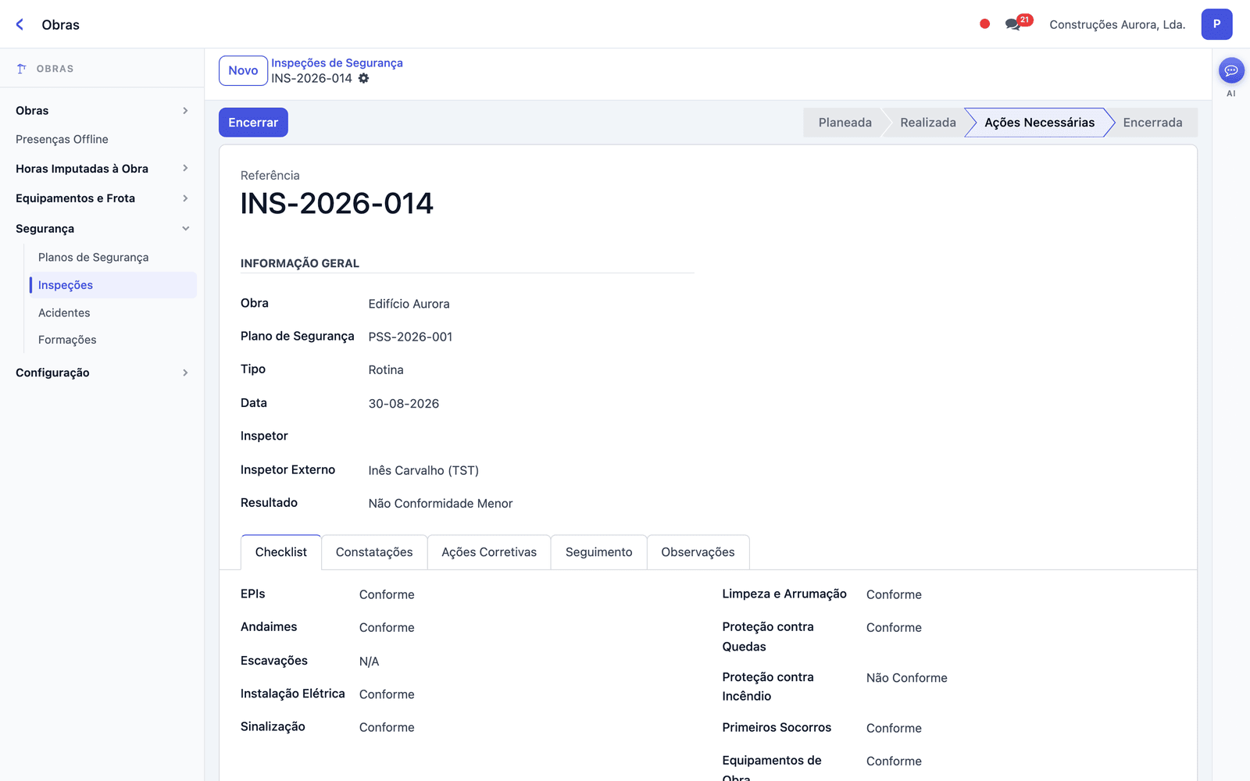Open the Seguimento tab
This screenshot has width=1250, height=781.
coord(599,552)
